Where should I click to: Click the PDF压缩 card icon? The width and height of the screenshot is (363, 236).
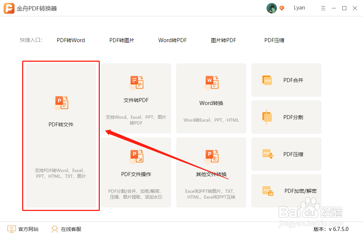click(x=268, y=154)
